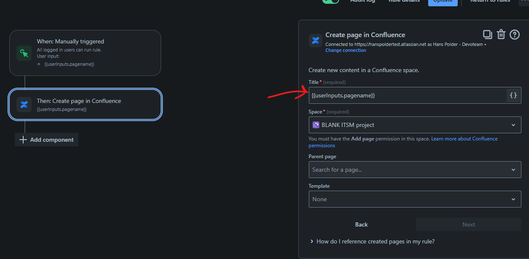
Task: Click Return to rules
Action: [490, 1]
